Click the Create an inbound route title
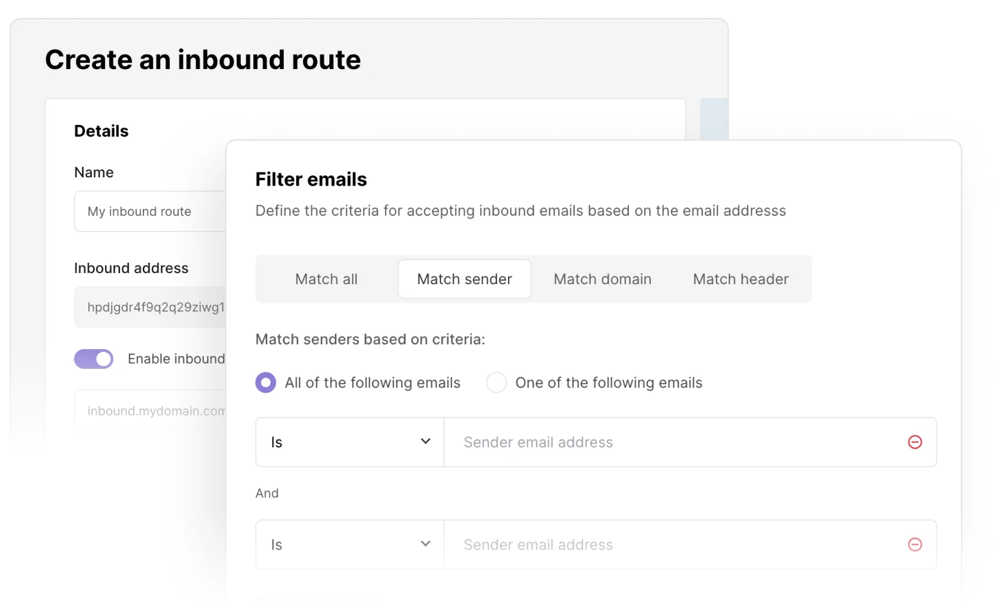Image resolution: width=994 pixels, height=607 pixels. [x=203, y=60]
